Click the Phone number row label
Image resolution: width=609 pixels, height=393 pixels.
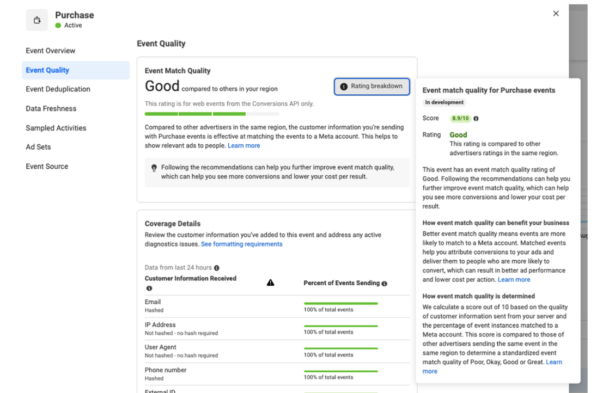click(166, 370)
